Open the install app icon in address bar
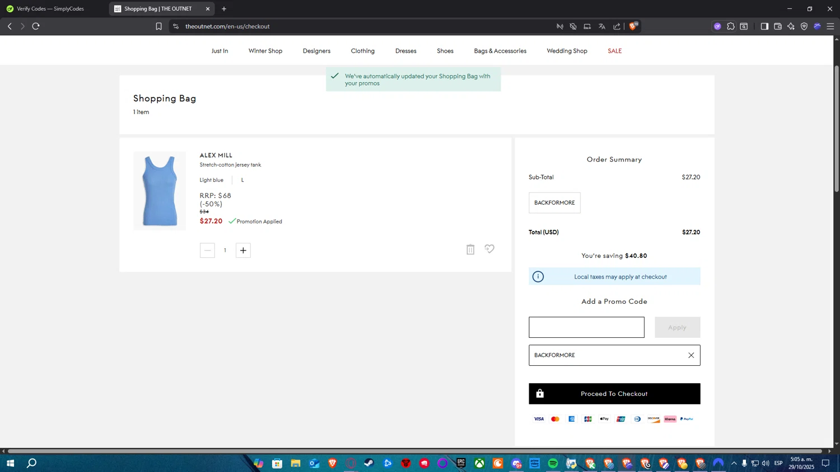Image resolution: width=840 pixels, height=472 pixels. (x=587, y=26)
